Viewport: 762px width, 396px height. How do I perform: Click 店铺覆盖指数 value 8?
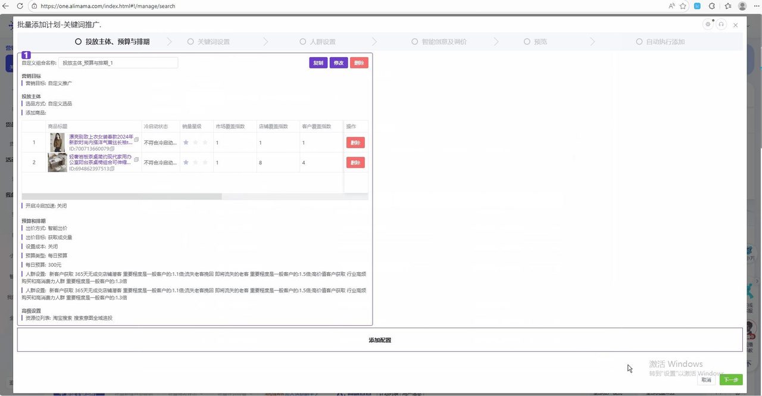[x=260, y=163]
